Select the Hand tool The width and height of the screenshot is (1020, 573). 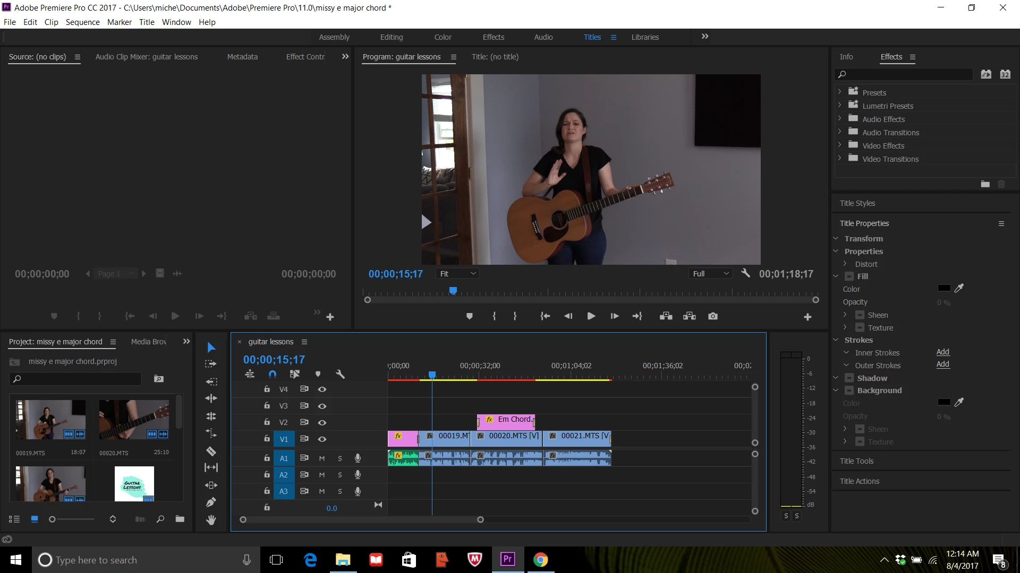pyautogui.click(x=211, y=520)
